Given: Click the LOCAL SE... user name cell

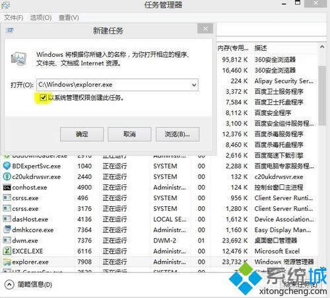Looking at the screenshot, I should tap(170, 219).
